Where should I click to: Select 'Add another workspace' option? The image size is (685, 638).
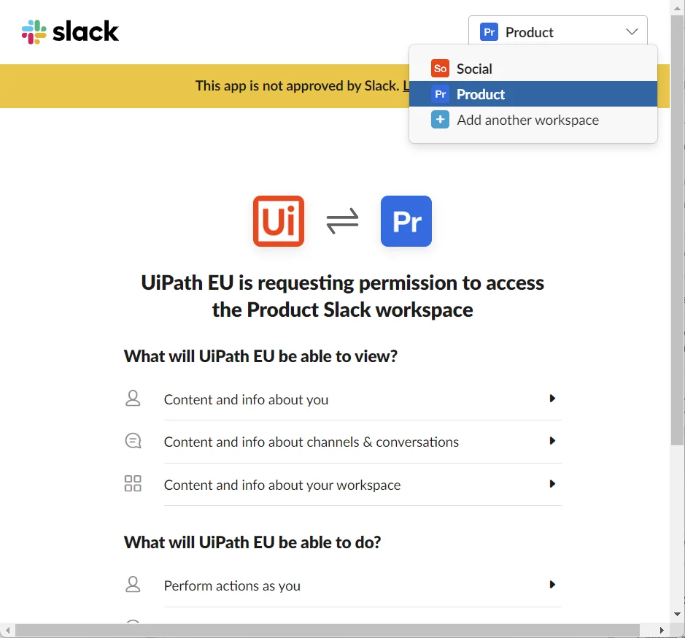coord(527,120)
